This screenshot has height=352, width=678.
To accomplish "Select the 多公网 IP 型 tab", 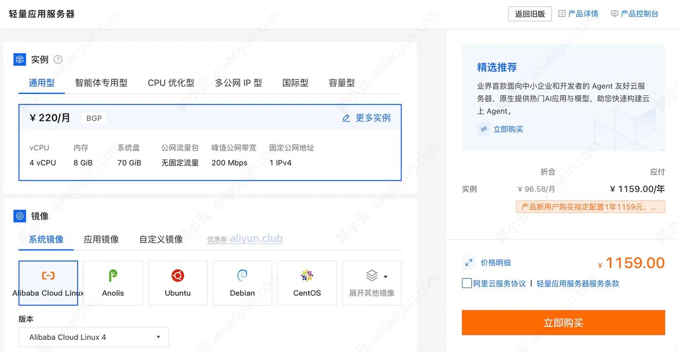I will pos(238,83).
